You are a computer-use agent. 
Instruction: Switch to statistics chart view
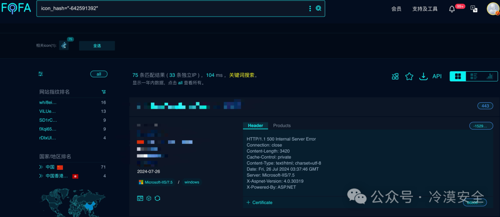pos(490,76)
